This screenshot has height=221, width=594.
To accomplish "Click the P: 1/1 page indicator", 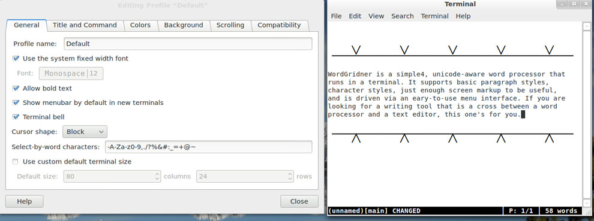I will pyautogui.click(x=521, y=211).
